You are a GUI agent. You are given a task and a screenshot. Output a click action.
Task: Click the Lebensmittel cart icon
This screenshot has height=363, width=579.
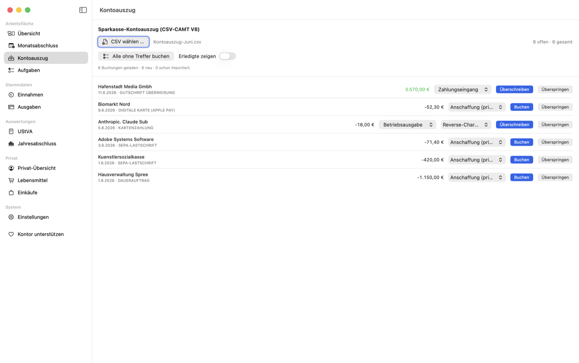point(11,180)
